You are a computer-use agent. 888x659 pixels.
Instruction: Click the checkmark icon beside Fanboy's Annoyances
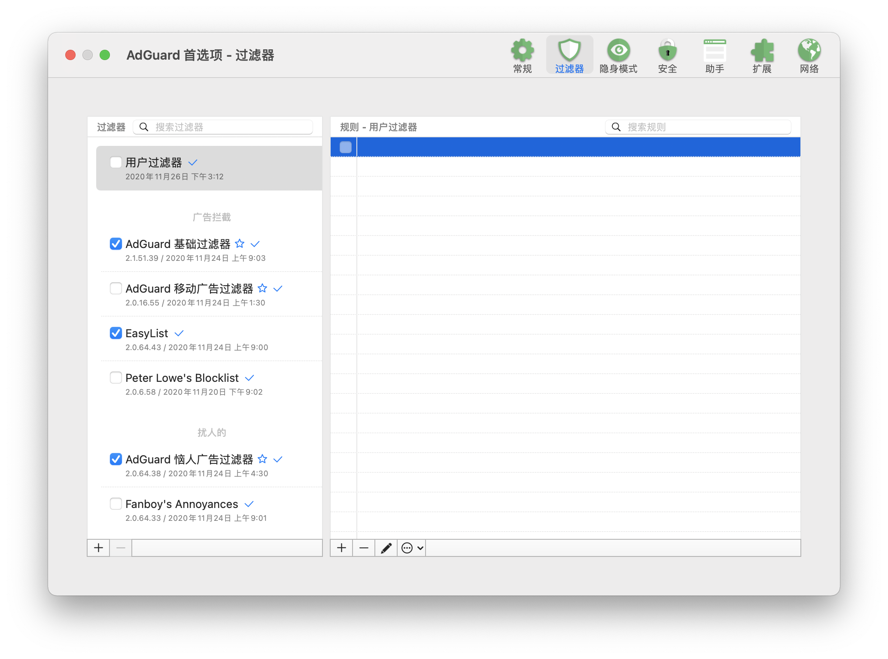click(249, 504)
